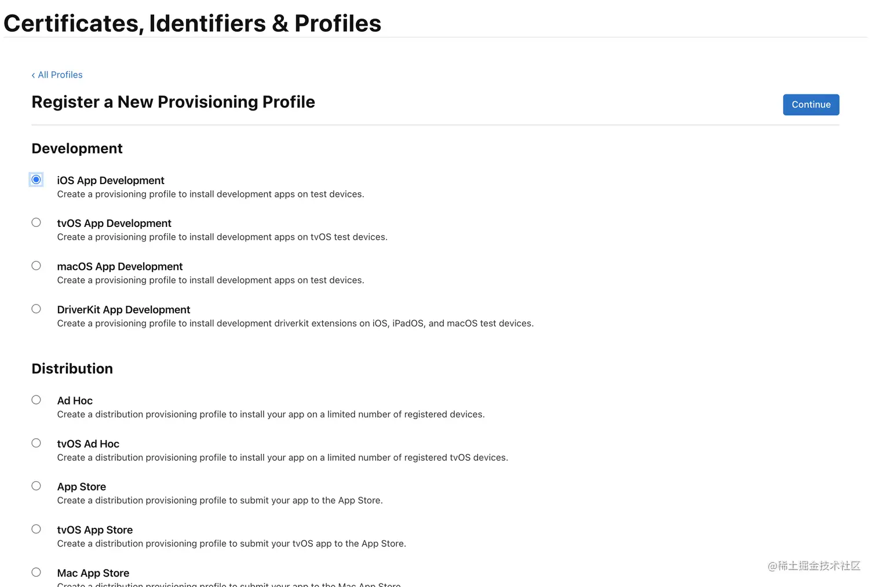Click the Mac App Store label

93,573
